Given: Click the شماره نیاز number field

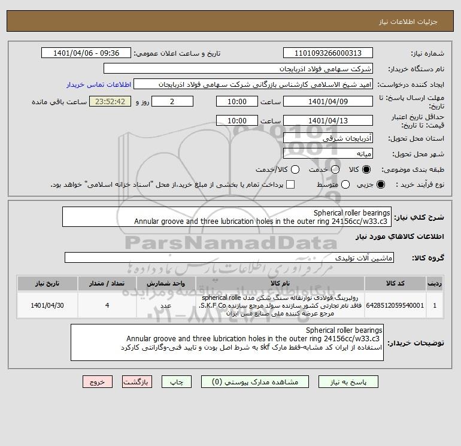Looking at the screenshot, I should (328, 53).
